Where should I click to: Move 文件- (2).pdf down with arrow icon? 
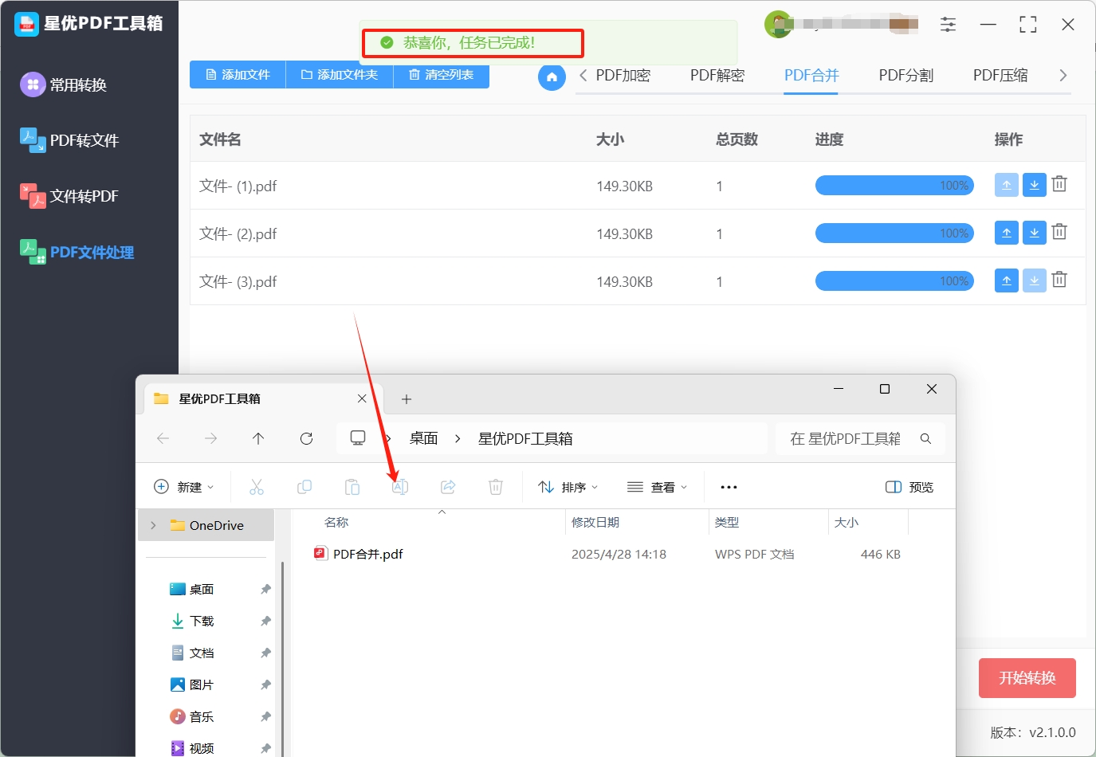click(1034, 233)
